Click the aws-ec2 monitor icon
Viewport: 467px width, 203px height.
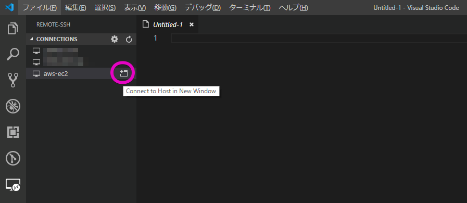[x=36, y=74]
